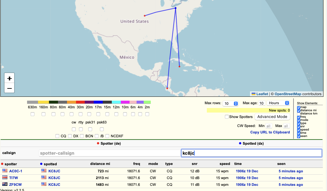Enable the 80m band filter
Screen dimensions: 327x191
(x=53, y=114)
